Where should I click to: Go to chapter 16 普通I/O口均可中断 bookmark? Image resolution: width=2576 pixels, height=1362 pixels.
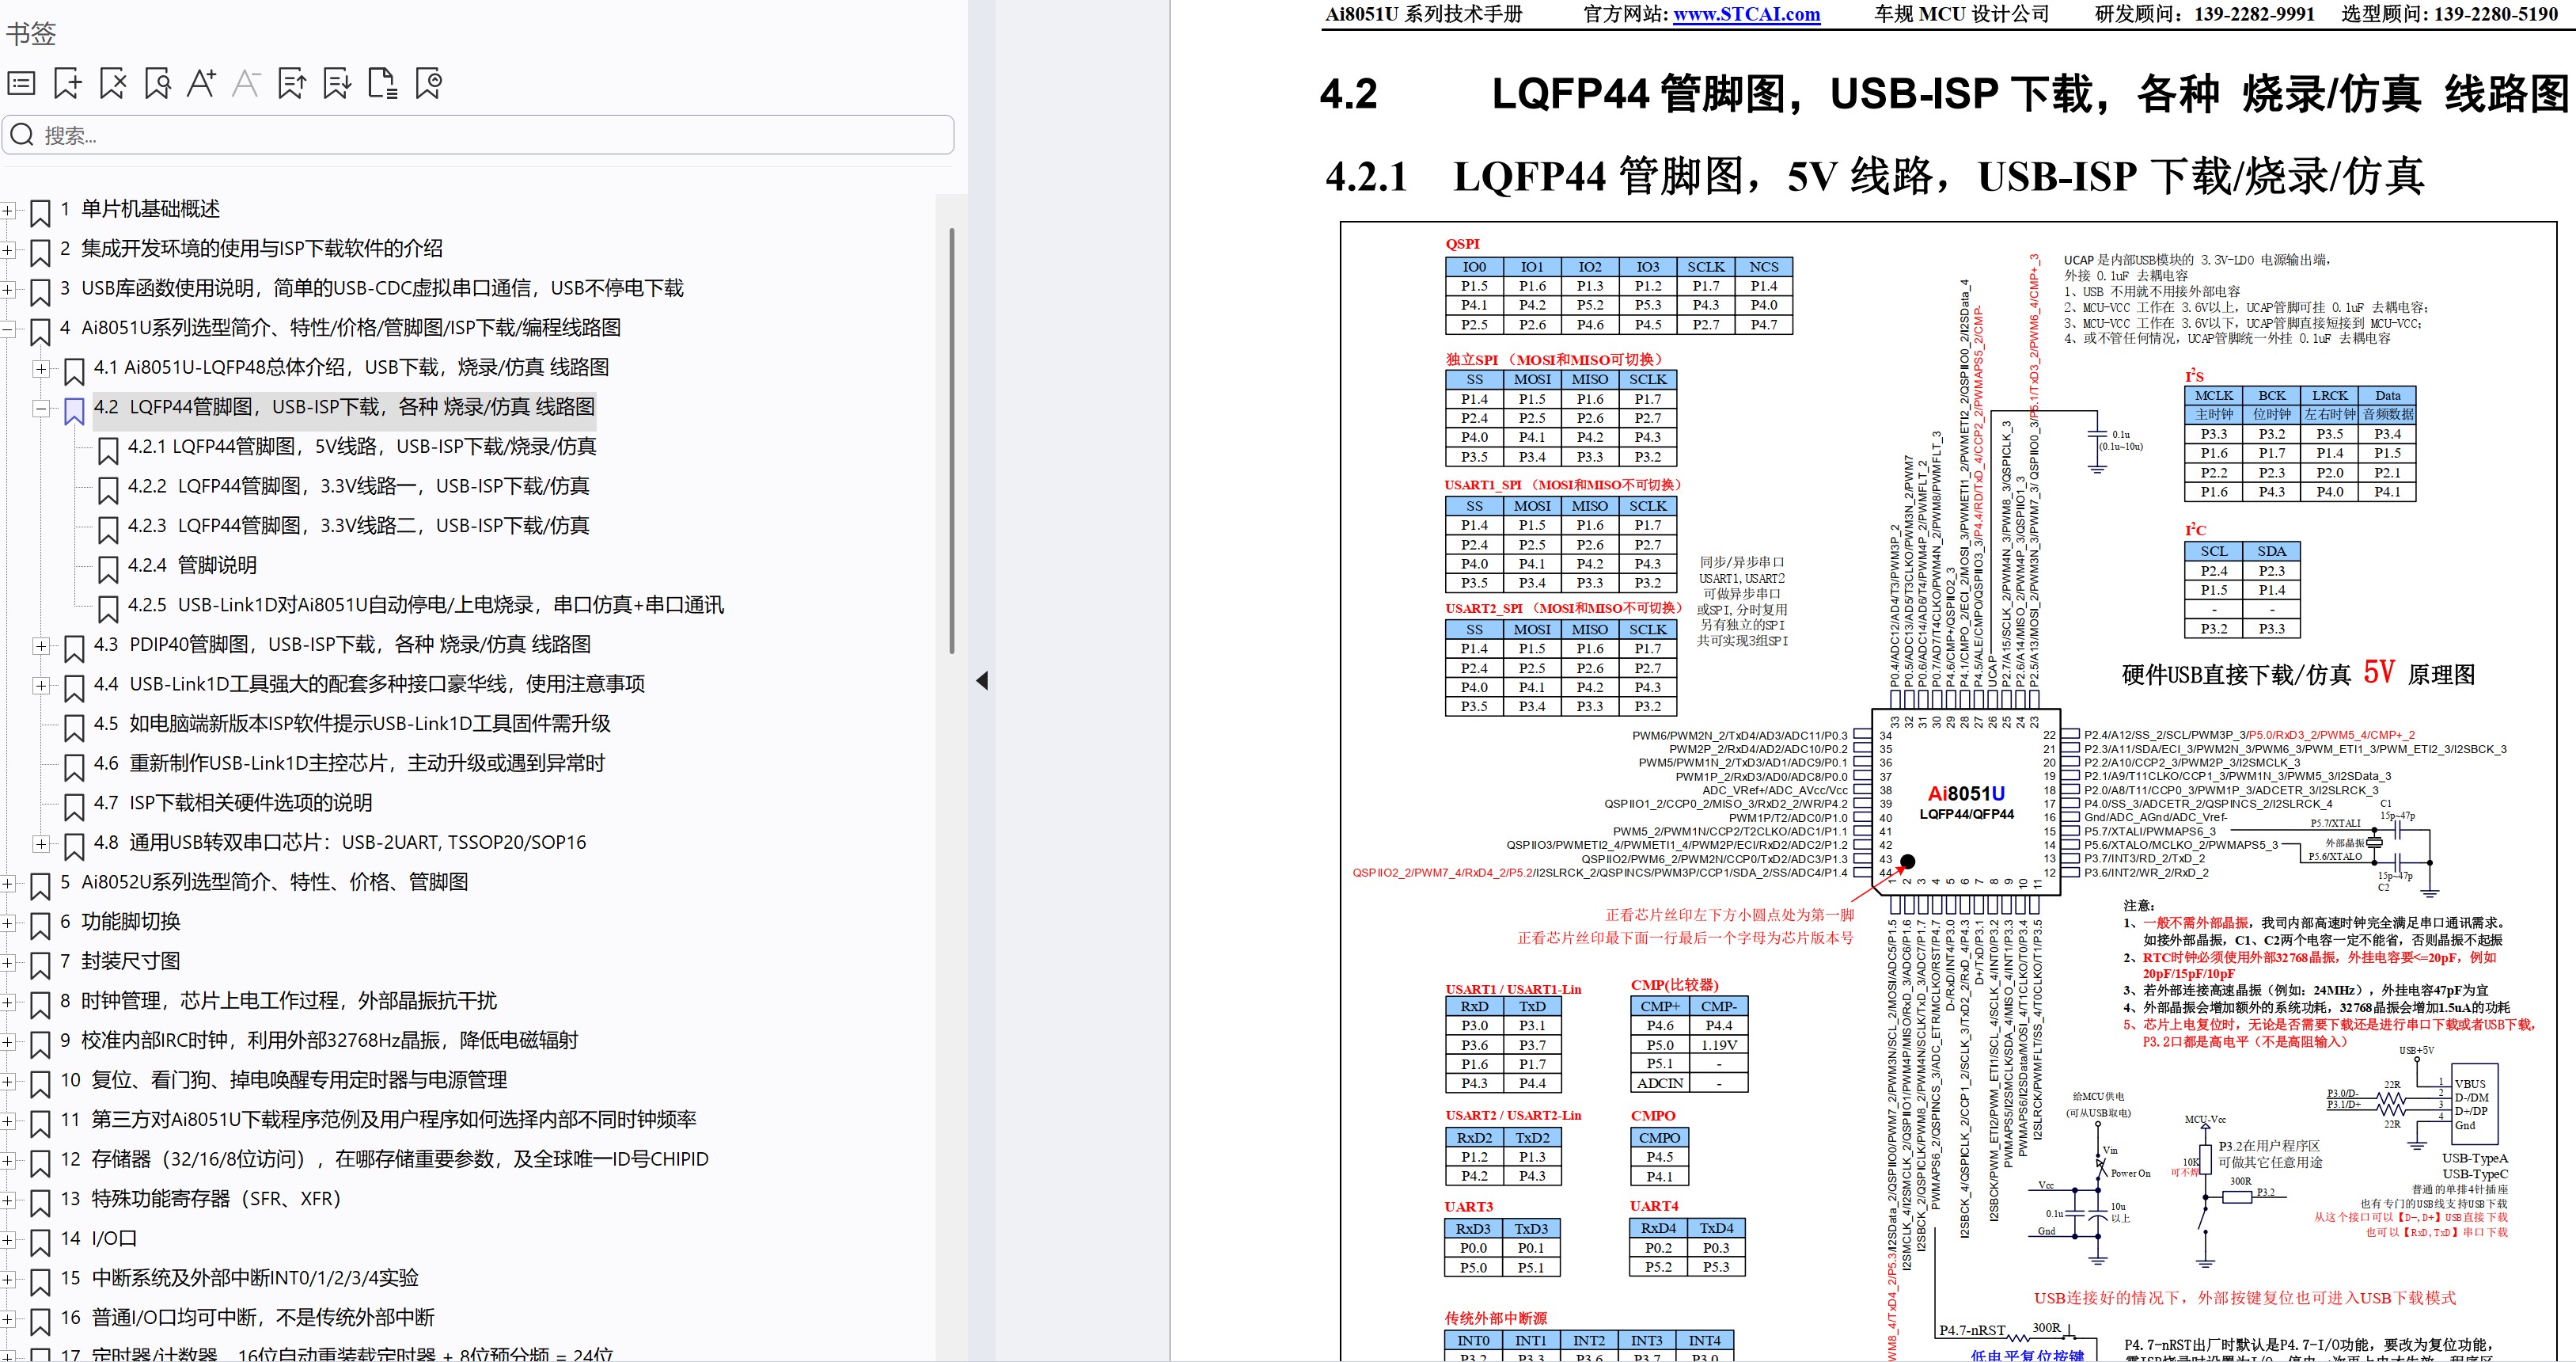point(247,1318)
